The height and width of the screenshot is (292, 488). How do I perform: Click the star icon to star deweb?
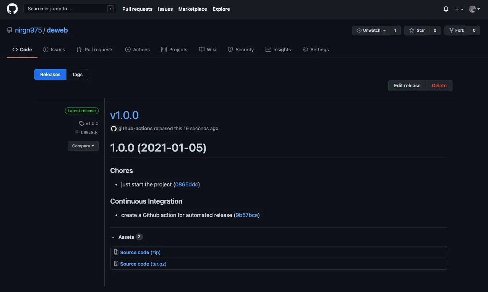coord(411,30)
